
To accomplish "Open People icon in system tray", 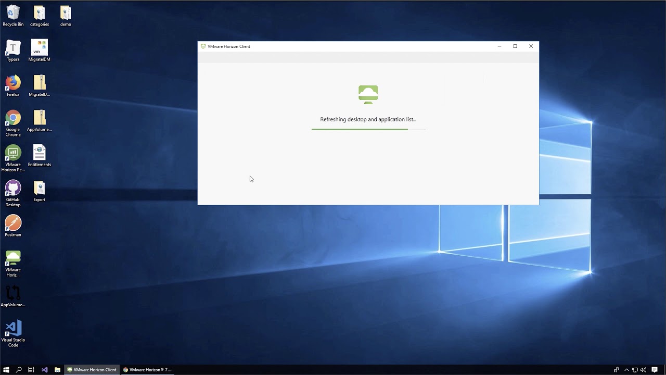I will pos(617,370).
